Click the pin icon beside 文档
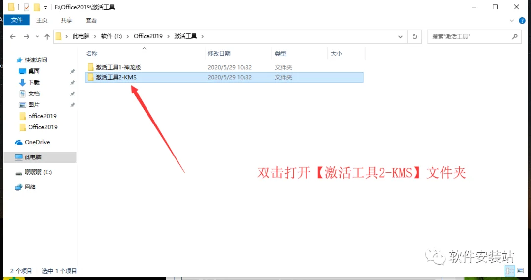This screenshot has width=531, height=280. pos(72,94)
